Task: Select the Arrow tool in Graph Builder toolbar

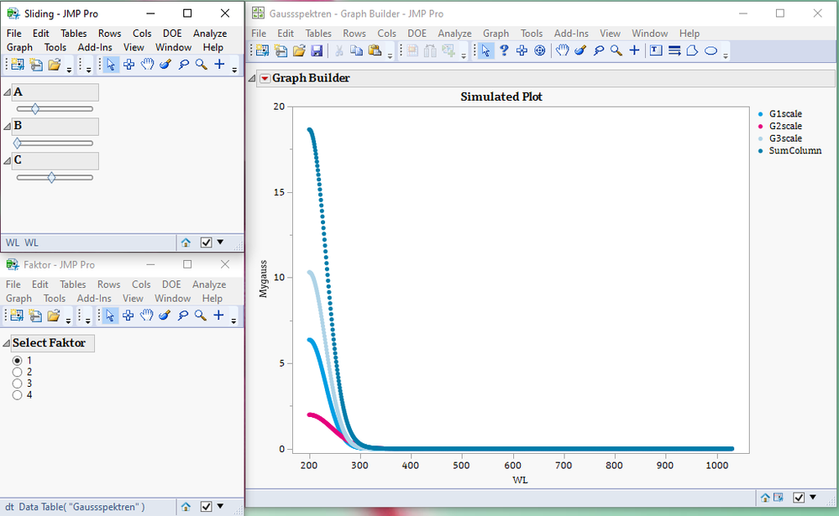Action: click(485, 50)
